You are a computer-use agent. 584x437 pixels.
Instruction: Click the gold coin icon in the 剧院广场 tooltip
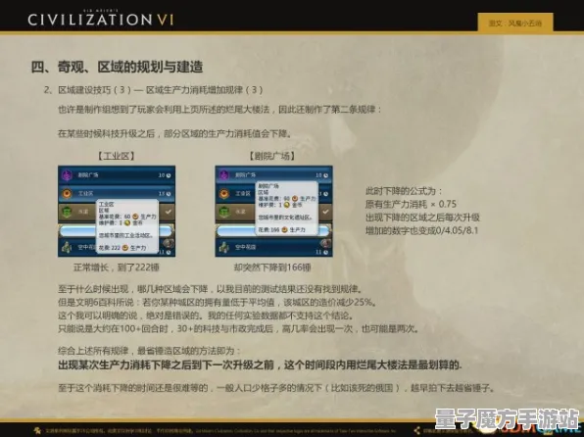[x=286, y=205]
